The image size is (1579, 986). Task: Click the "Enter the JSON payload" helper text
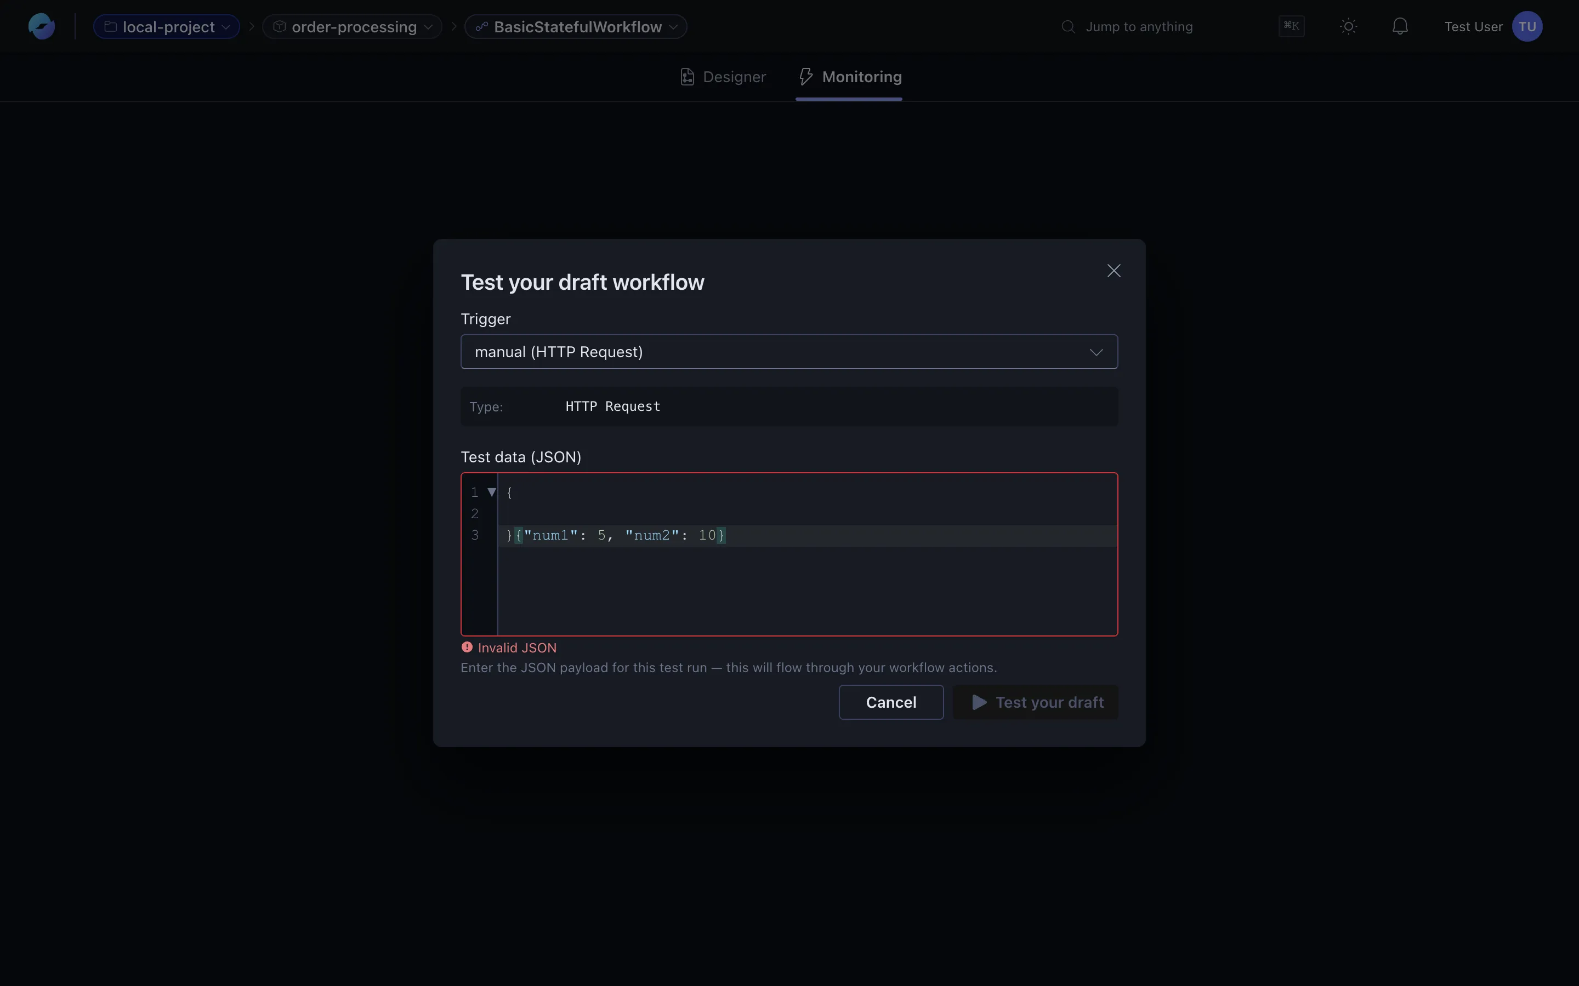729,668
